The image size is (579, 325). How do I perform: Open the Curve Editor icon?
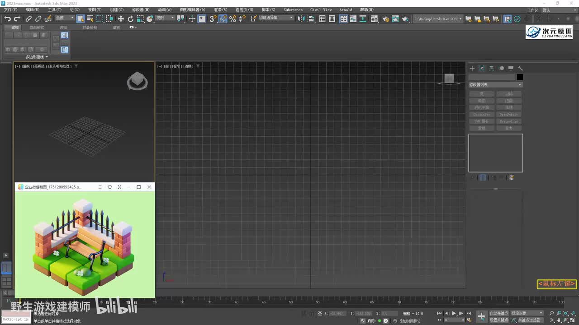353,19
